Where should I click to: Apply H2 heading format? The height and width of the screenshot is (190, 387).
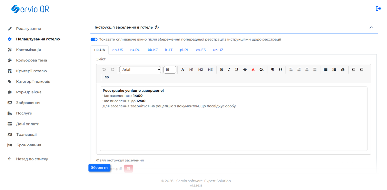(201, 69)
